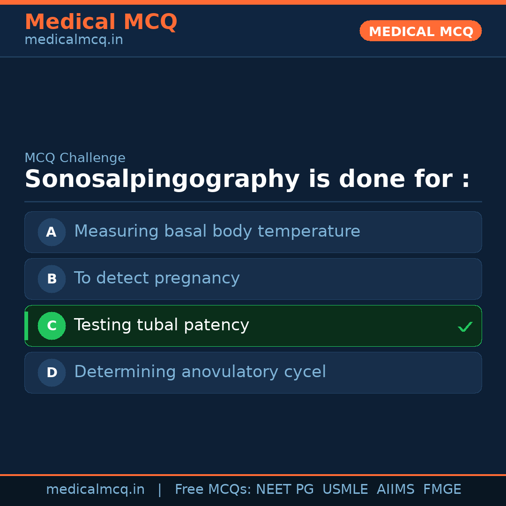Visit medicalmcq.in link under header title
The image size is (506, 506).
pos(74,40)
